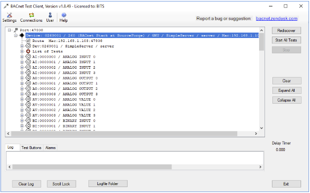Image resolution: width=310 pixels, height=193 pixels.
Task: Click inside the empty log text area
Action: [135, 158]
